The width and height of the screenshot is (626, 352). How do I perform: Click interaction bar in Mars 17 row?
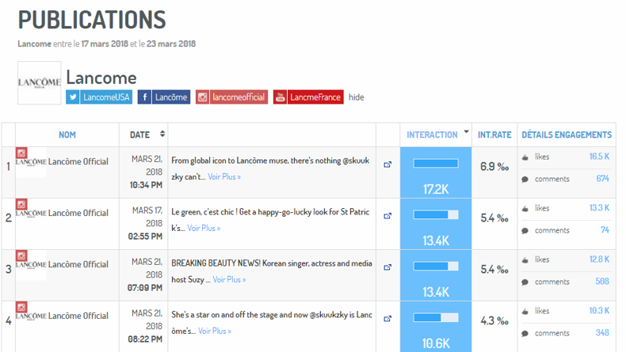pyautogui.click(x=436, y=215)
